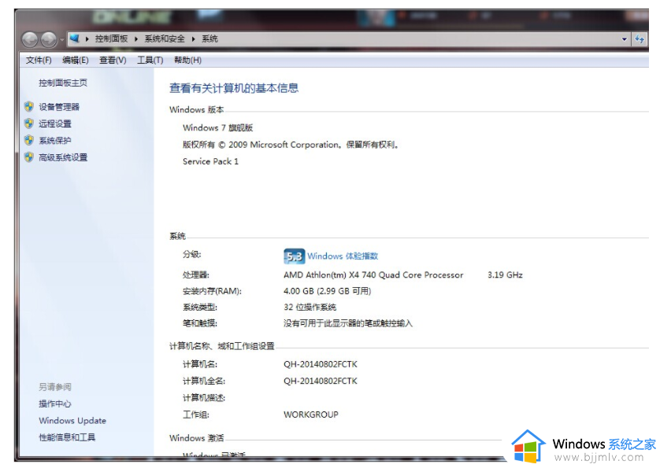This screenshot has height=468, width=660.
Task: Open the 文件(F) menu
Action: click(39, 60)
